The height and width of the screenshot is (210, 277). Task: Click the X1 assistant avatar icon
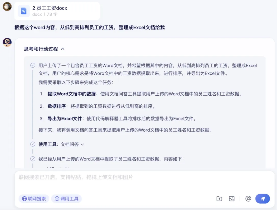coord(7,42)
